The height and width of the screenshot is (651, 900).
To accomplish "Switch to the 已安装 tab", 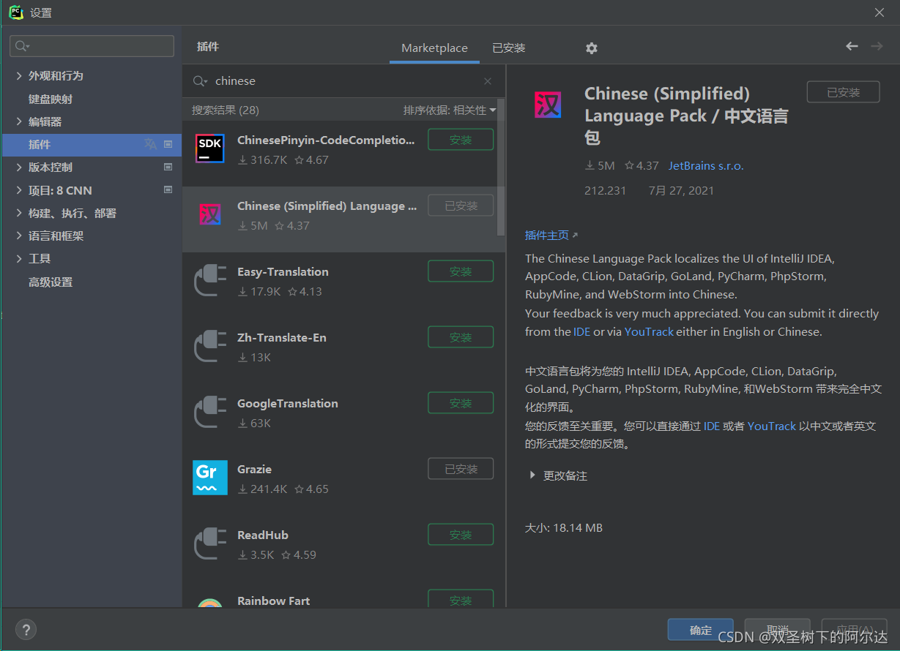I will [509, 48].
